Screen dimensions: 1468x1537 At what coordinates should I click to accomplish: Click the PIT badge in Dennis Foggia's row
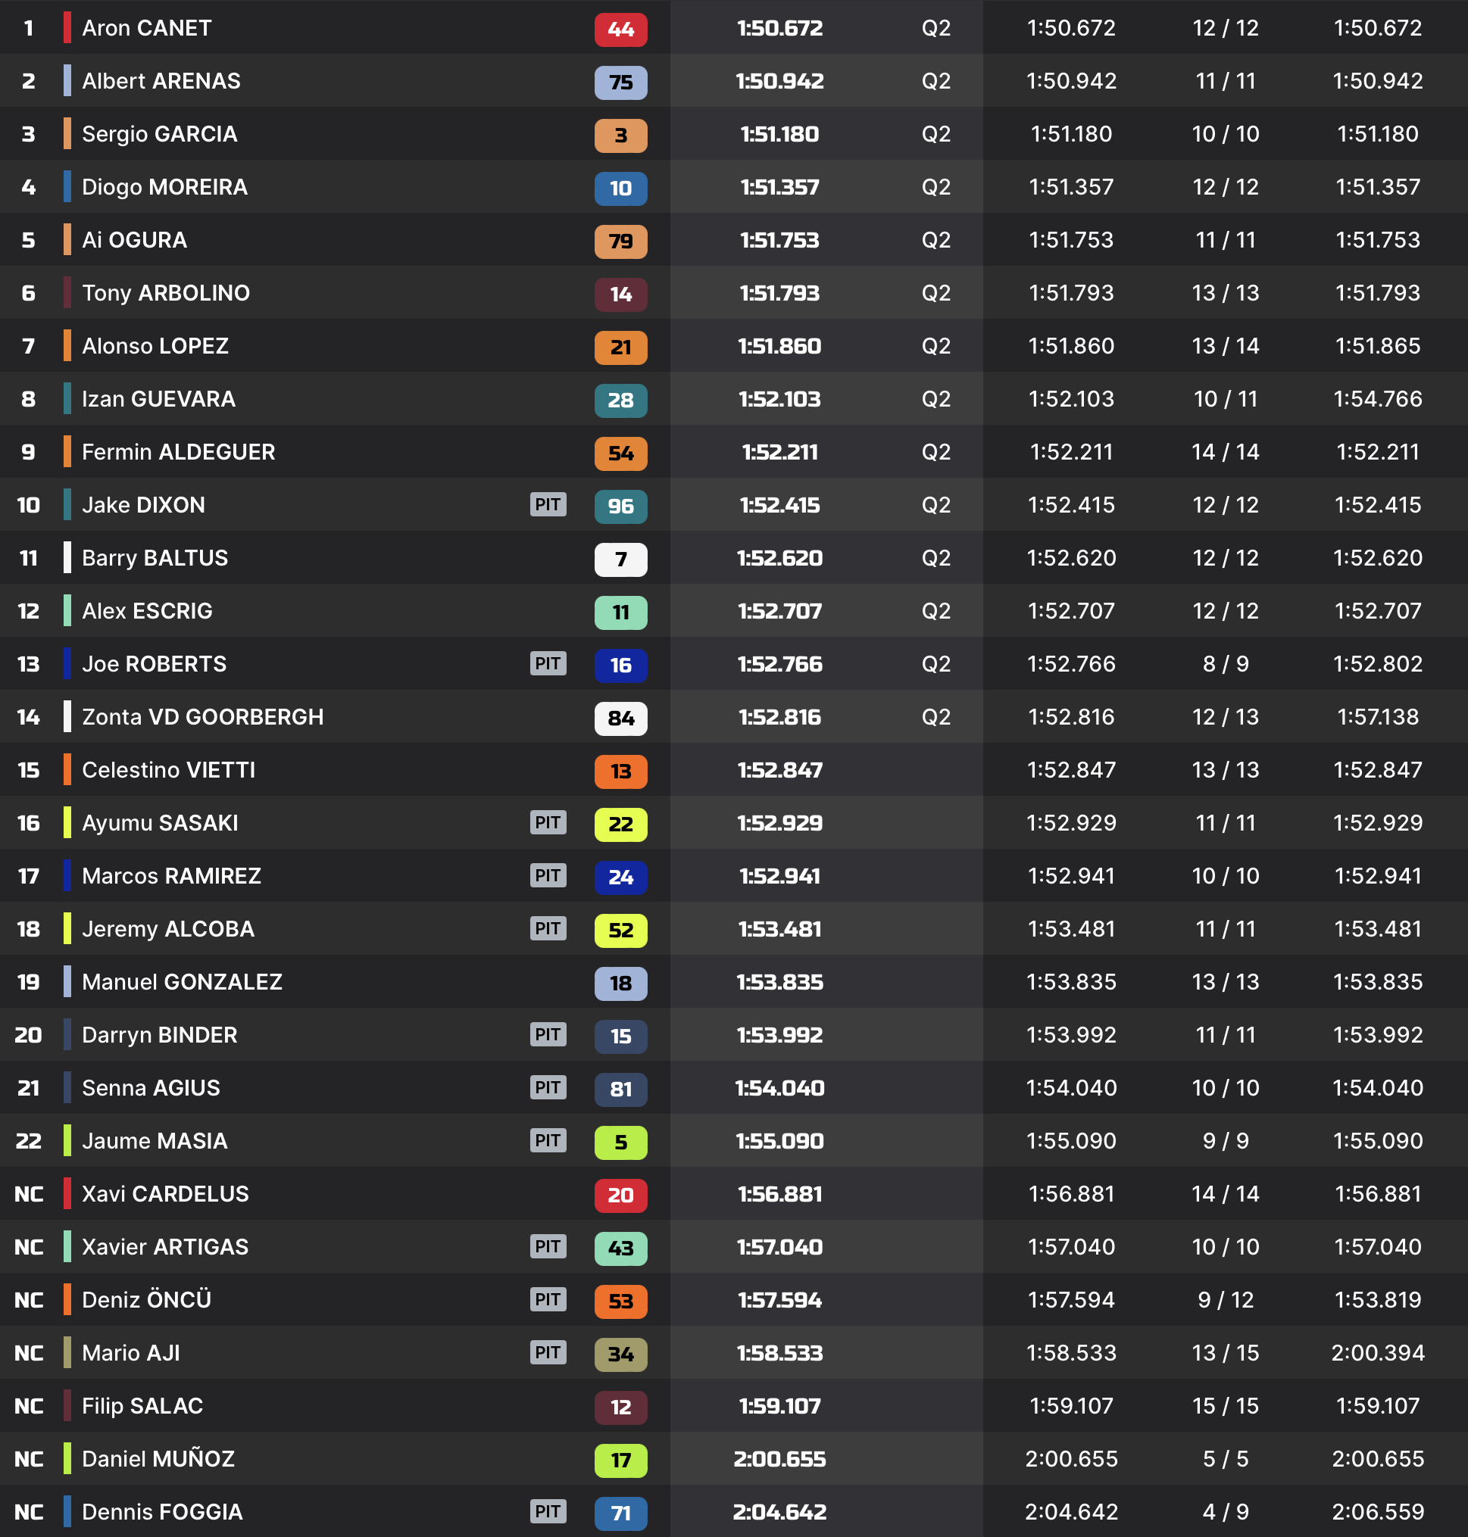548,1511
